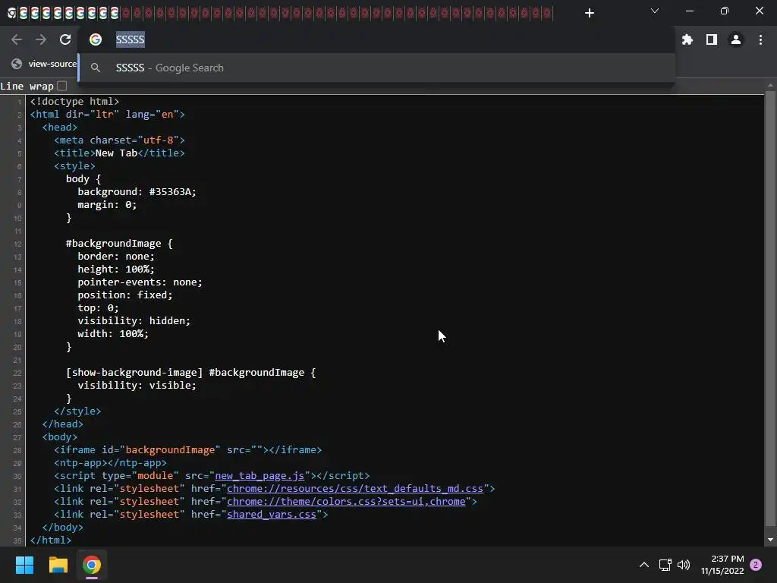This screenshot has width=777, height=583.
Task: Click the Google icon in the address bar
Action: tap(96, 39)
